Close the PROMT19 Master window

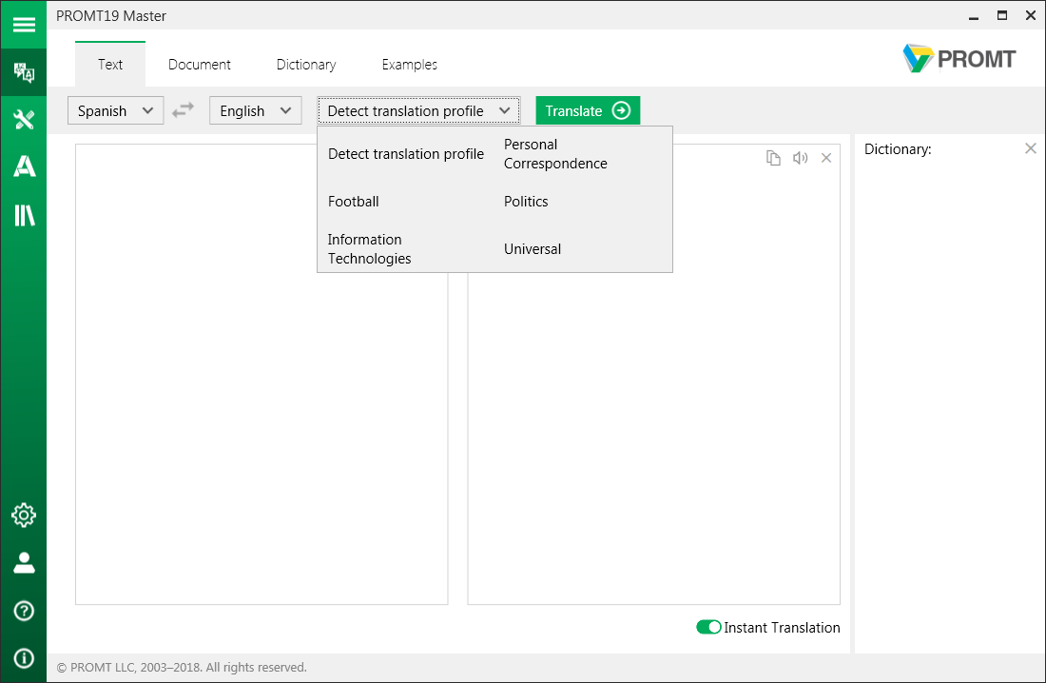point(1031,16)
